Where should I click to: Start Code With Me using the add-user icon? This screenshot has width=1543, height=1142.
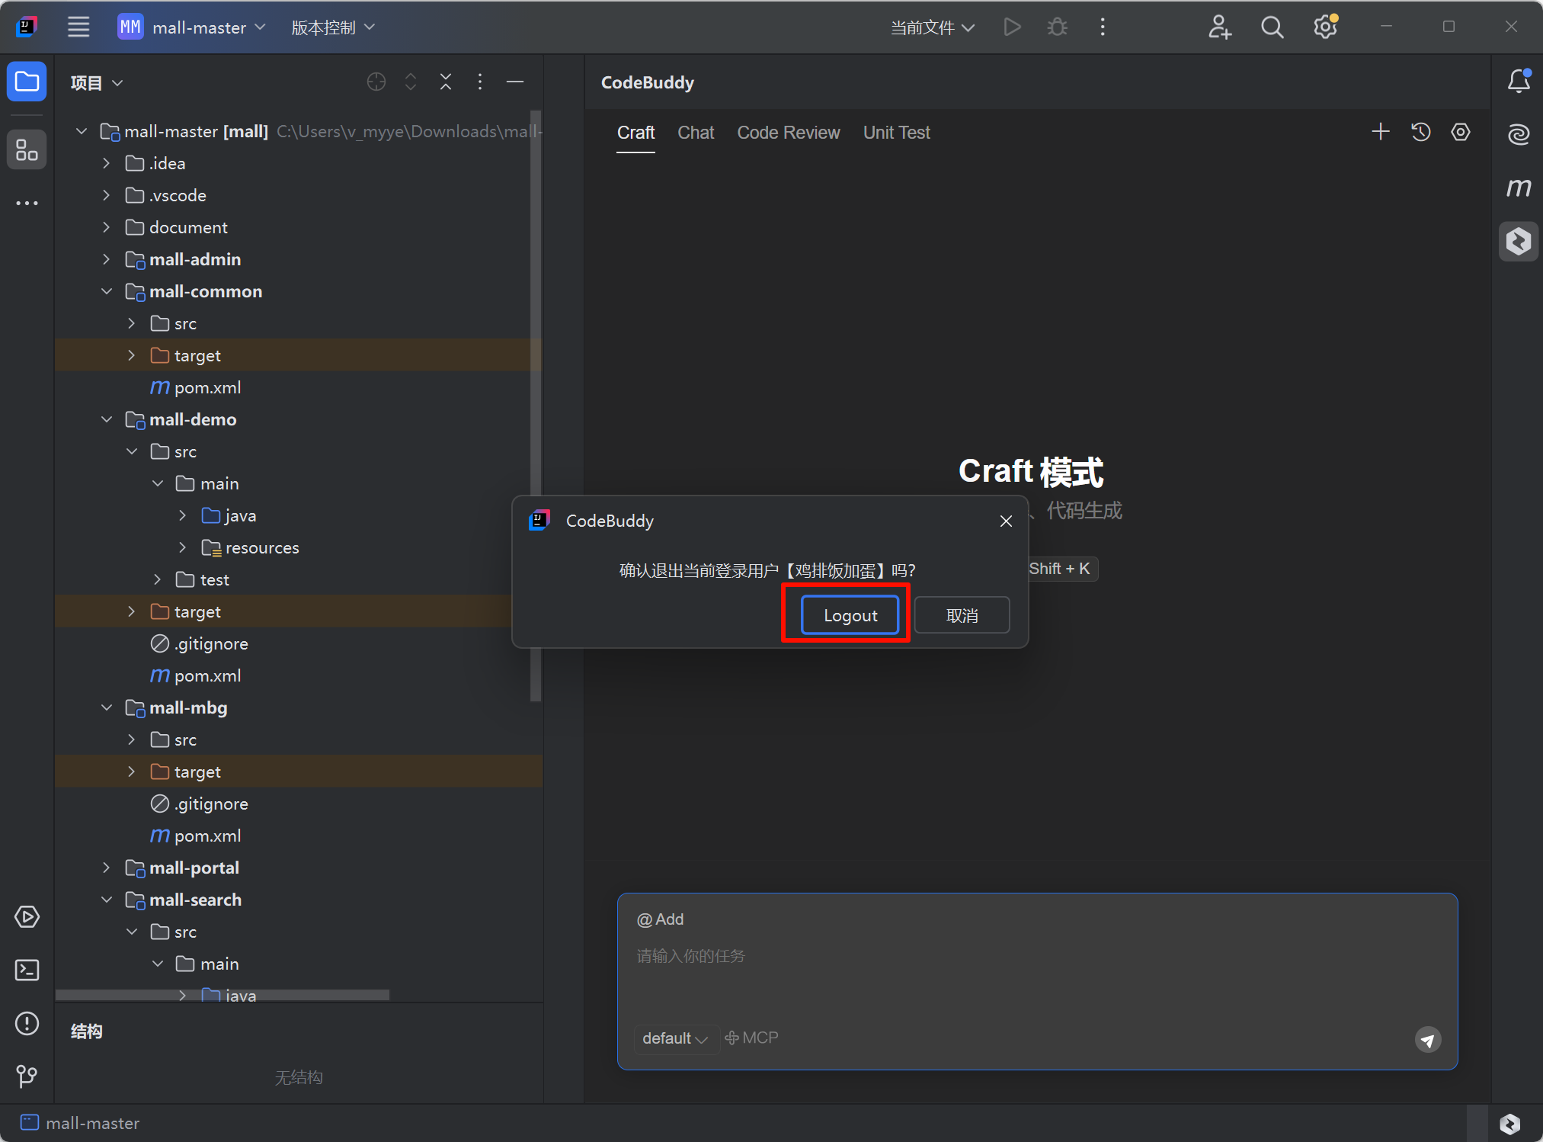pos(1220,27)
